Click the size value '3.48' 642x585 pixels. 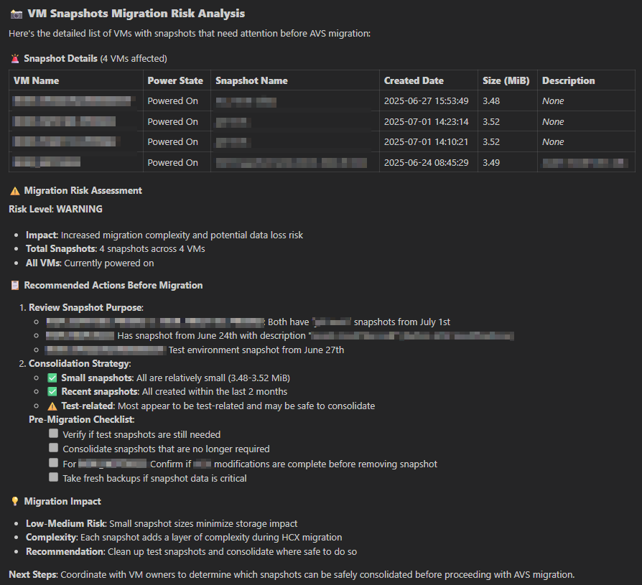coord(491,101)
